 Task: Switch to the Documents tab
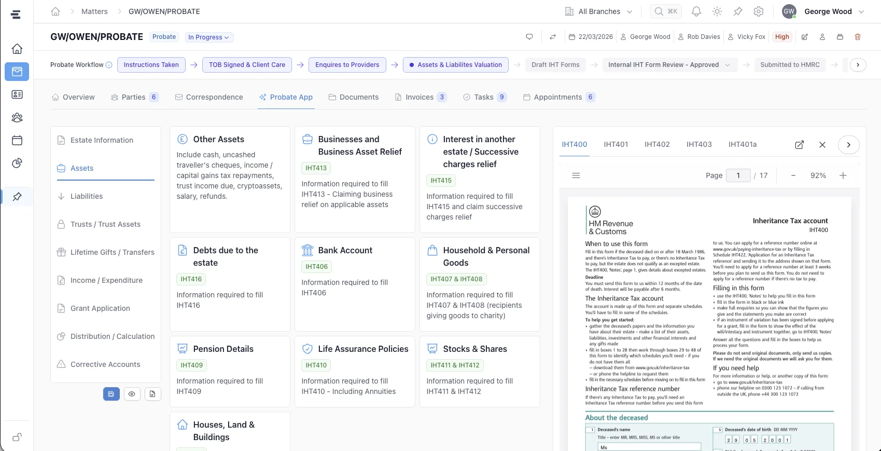[354, 97]
